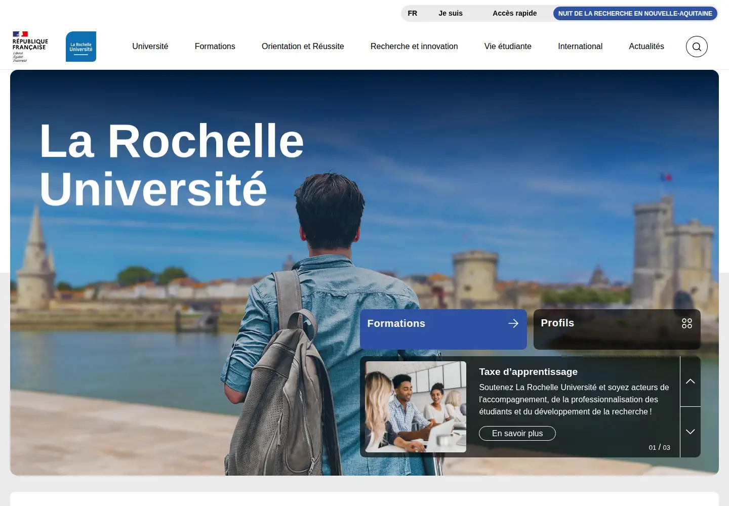Show next slide with down chevron
This screenshot has height=506, width=729.
[691, 432]
